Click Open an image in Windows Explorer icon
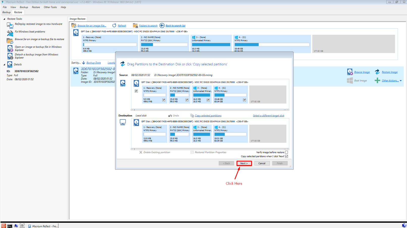407x228 pixels. click(10, 48)
